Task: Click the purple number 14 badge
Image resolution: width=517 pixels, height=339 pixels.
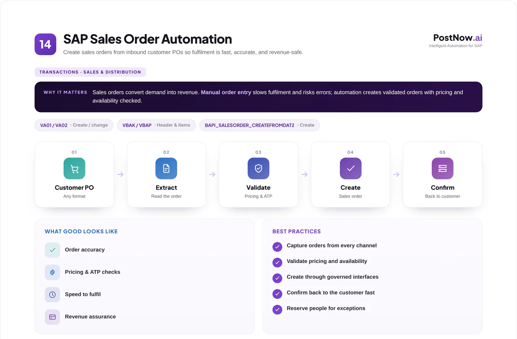Action: click(45, 44)
